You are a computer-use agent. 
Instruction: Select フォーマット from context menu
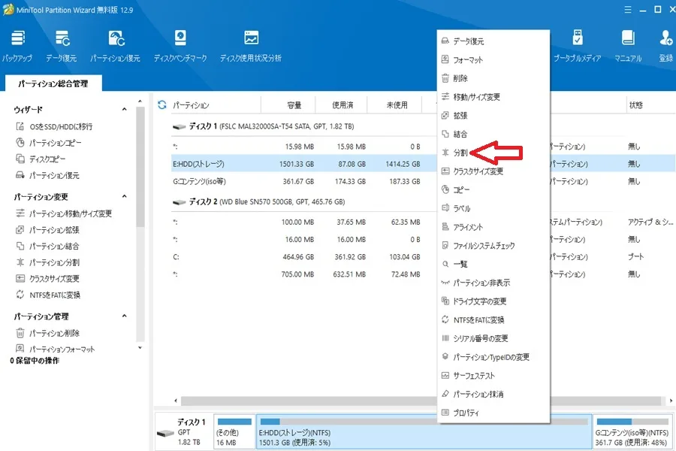(x=493, y=60)
